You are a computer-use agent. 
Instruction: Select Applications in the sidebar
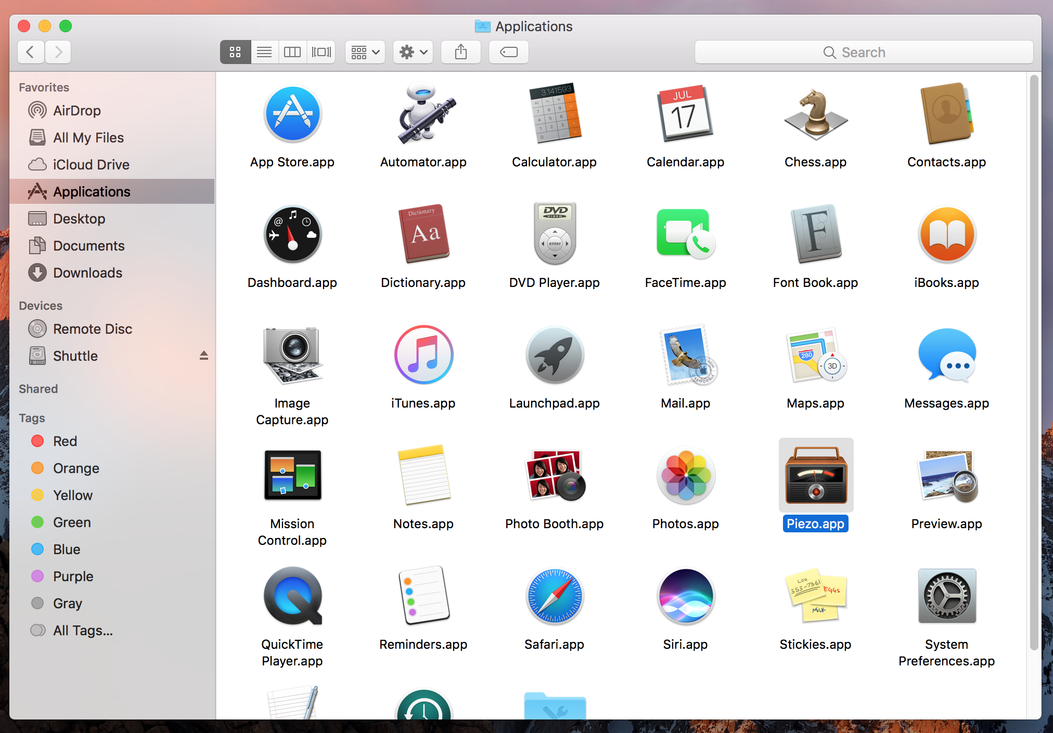(112, 192)
